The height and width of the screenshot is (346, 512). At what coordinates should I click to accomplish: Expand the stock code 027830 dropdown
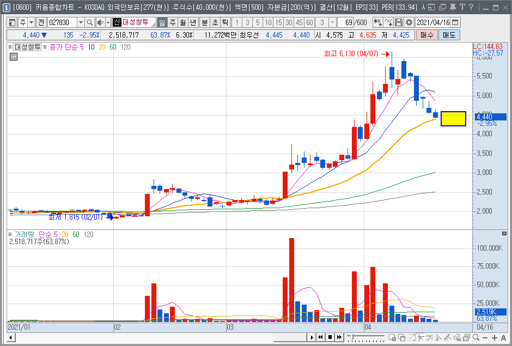pyautogui.click(x=81, y=22)
